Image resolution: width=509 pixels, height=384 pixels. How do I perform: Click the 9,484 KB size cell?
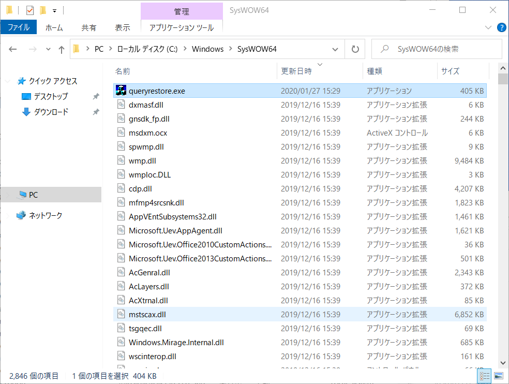(x=469, y=161)
